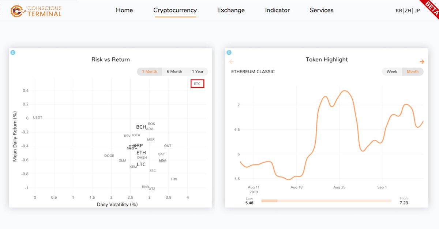Click the Low-High price range bar
Viewport: 439px width, 229px height.
click(326, 201)
